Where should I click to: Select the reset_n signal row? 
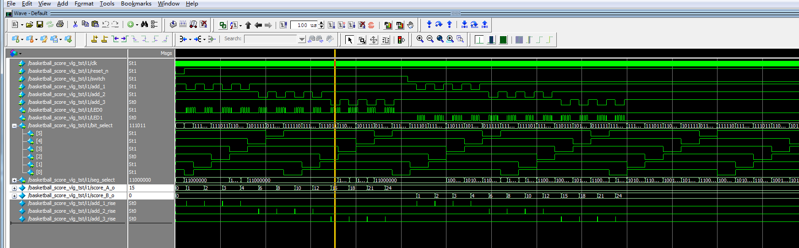[x=68, y=71]
